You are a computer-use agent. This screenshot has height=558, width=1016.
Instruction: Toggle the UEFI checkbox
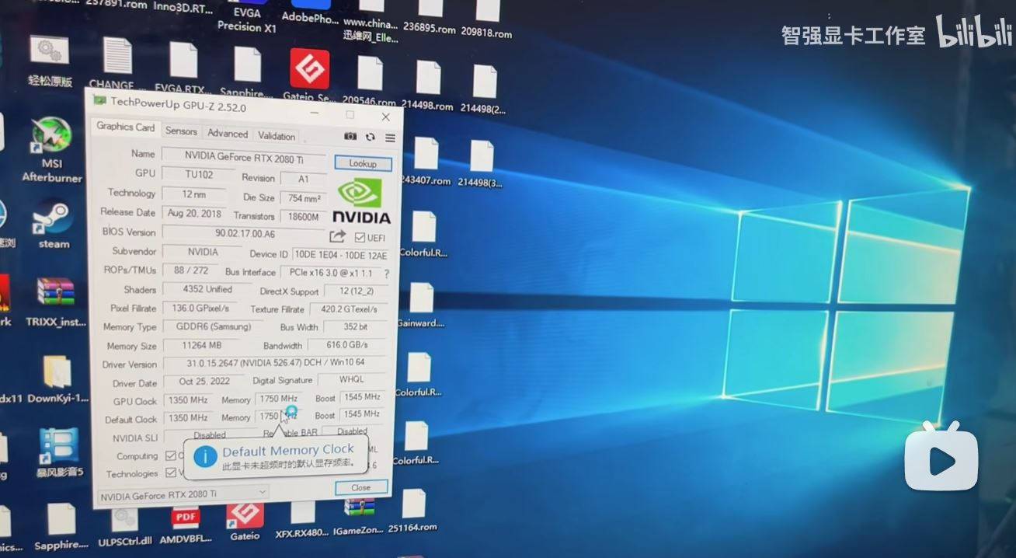(360, 238)
